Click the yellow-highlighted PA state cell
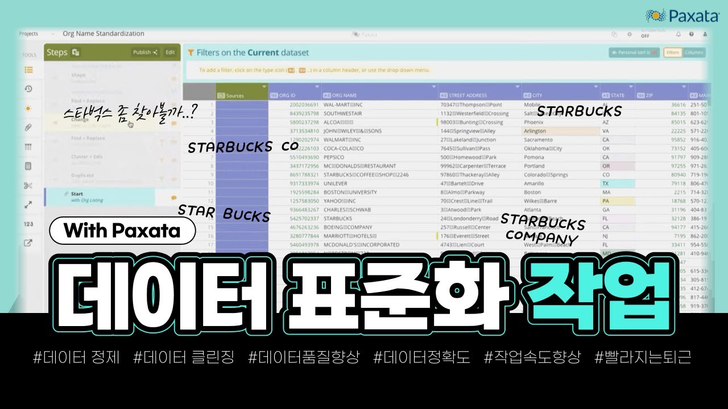728x409 pixels. coord(618,201)
